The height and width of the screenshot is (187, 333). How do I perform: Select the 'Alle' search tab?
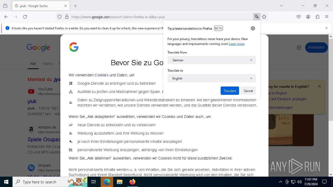[x=33, y=64]
